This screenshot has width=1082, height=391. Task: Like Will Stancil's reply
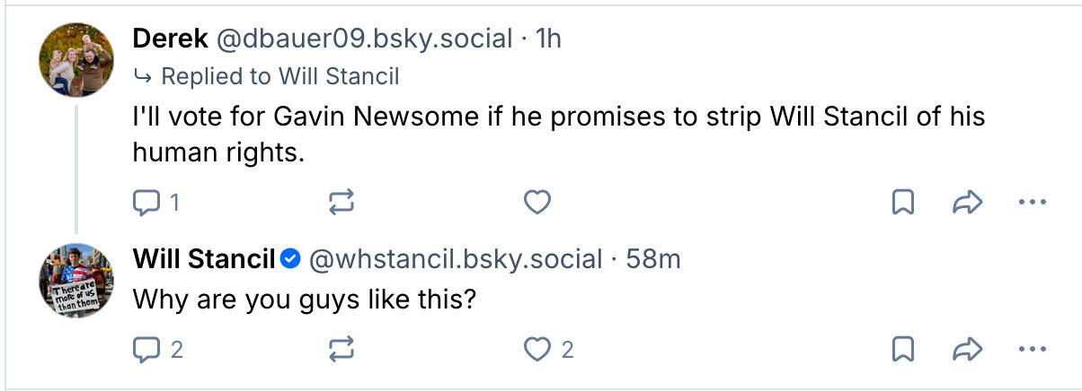[x=537, y=349]
